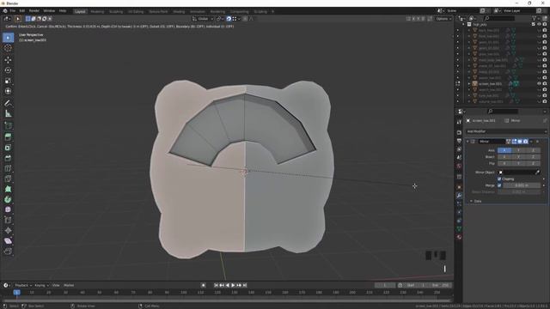
Task: Toggle the Merge checkbox
Action: pyautogui.click(x=499, y=185)
